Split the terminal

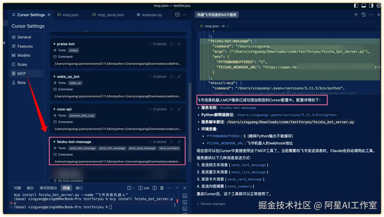(x=155, y=188)
